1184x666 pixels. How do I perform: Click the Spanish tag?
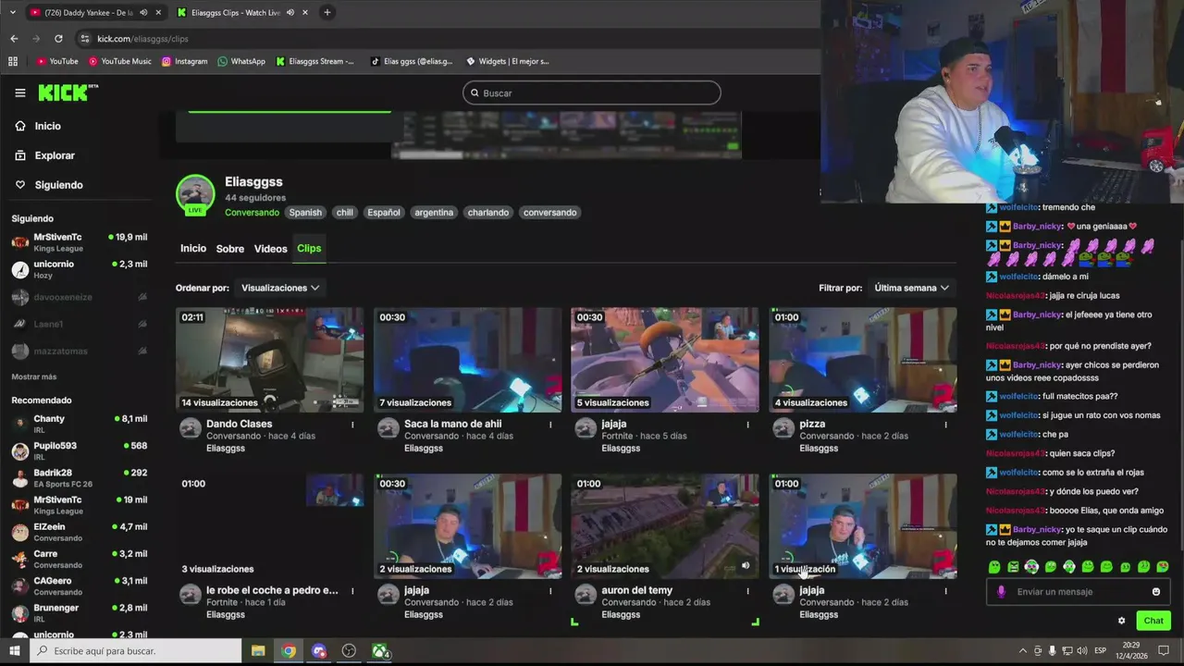click(x=305, y=213)
